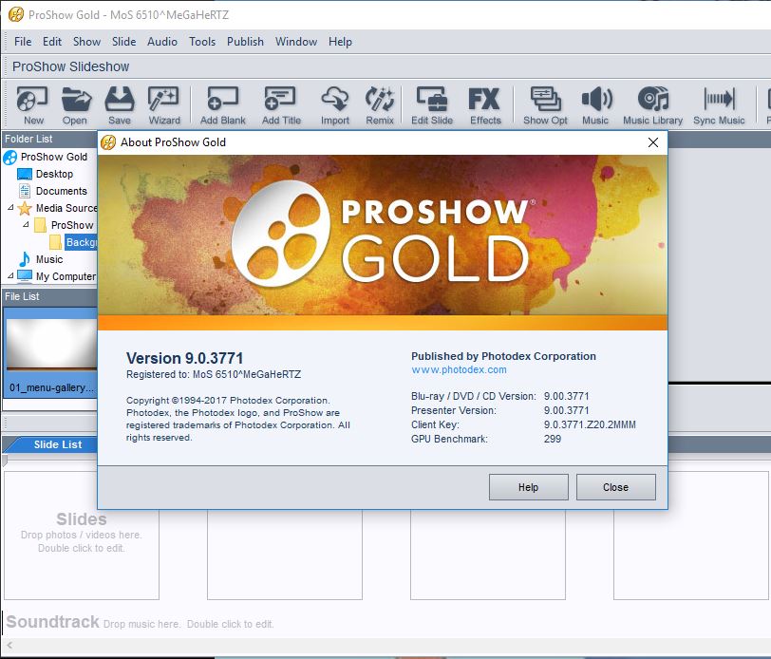
Task: Click the Folder List panel header
Action: [49, 140]
